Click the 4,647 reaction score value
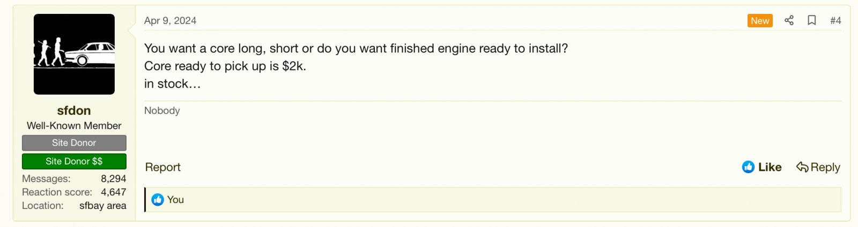Viewport: 858px width, 227px height. (113, 192)
